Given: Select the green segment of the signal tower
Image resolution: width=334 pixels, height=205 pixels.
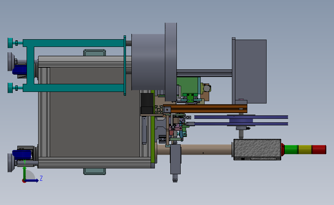Looking at the screenshot, I should coord(291,150).
